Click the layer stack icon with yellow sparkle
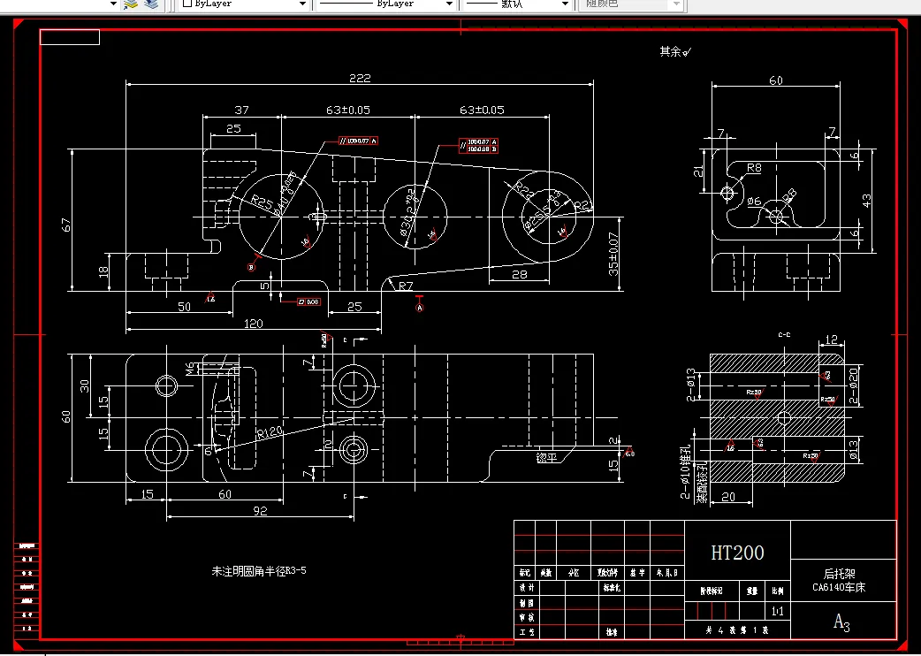Image resolution: width=921 pixels, height=656 pixels. pyautogui.click(x=131, y=4)
